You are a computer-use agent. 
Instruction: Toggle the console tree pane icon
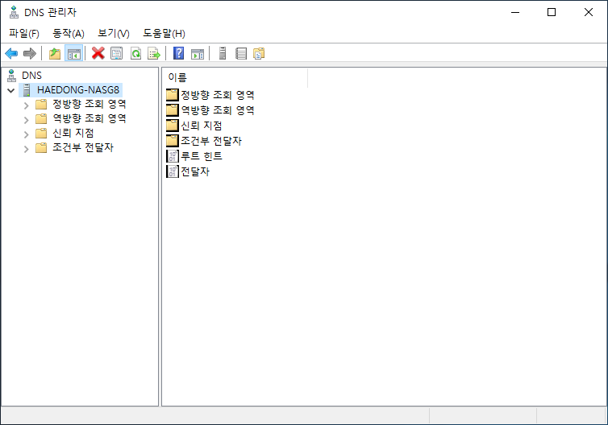[x=73, y=53]
